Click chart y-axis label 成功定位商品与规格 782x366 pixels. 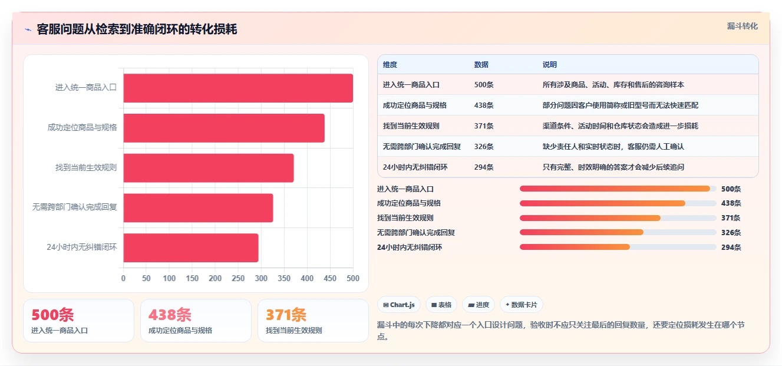pyautogui.click(x=83, y=127)
